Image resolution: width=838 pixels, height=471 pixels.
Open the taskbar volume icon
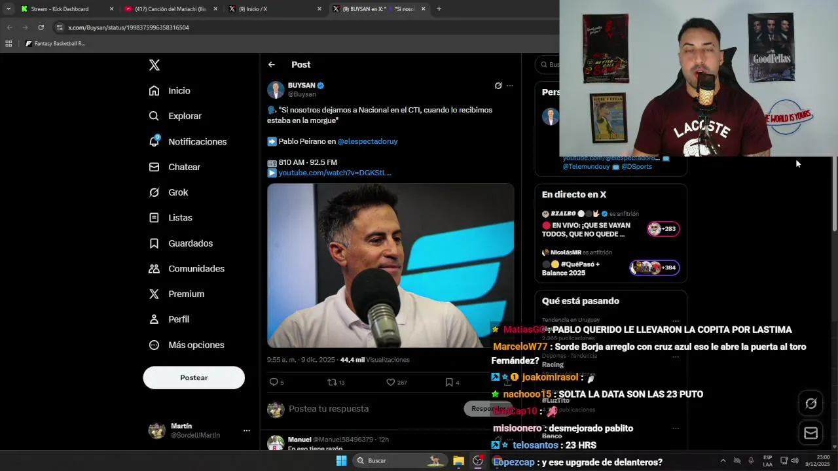click(x=795, y=461)
